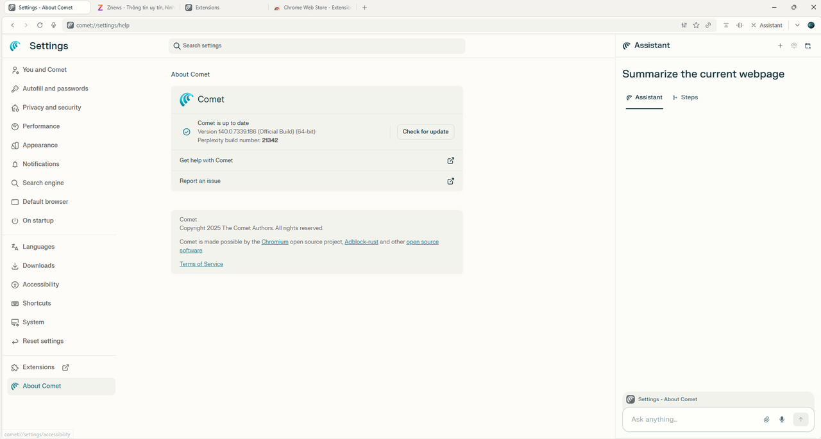Viewport: 821px width, 439px height.
Task: Reload the current page
Action: [40, 25]
